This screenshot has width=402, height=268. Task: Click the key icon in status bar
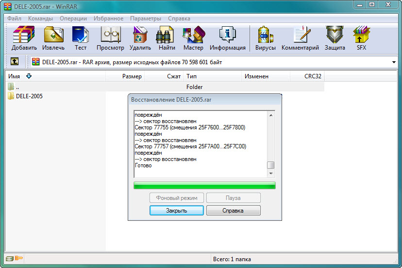point(19,258)
